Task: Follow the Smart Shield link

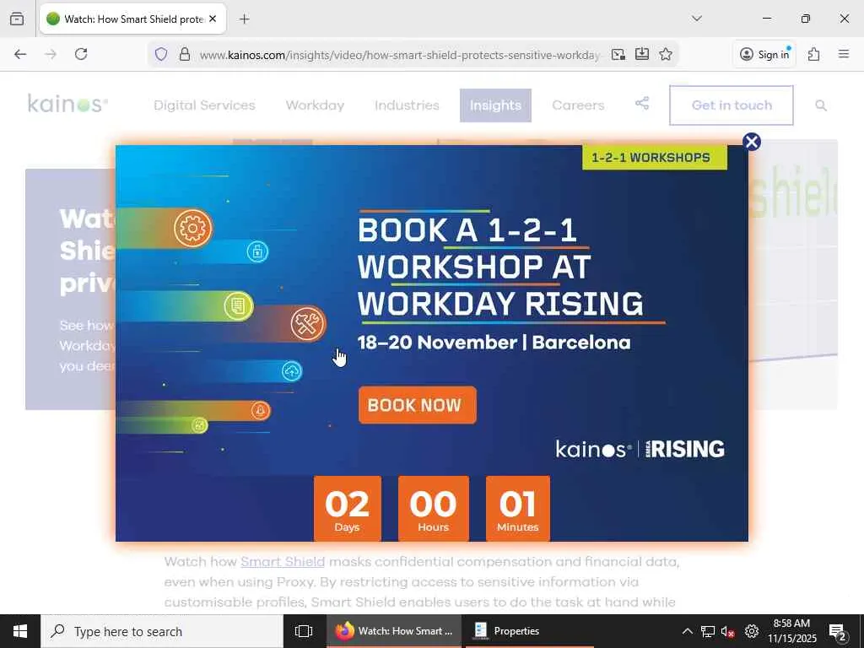Action: 283,561
